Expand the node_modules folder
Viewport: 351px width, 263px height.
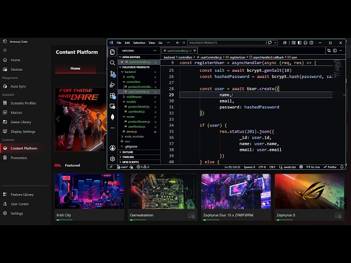pyautogui.click(x=139, y=136)
